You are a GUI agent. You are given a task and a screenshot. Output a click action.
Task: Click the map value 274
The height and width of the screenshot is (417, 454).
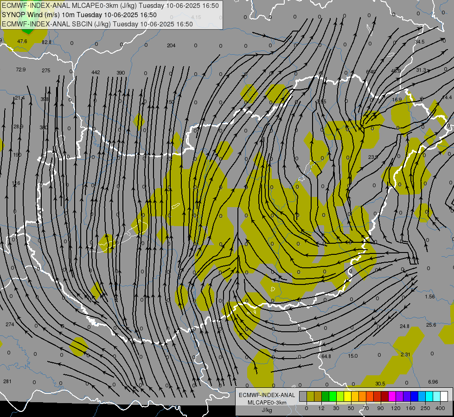[x=10, y=324]
